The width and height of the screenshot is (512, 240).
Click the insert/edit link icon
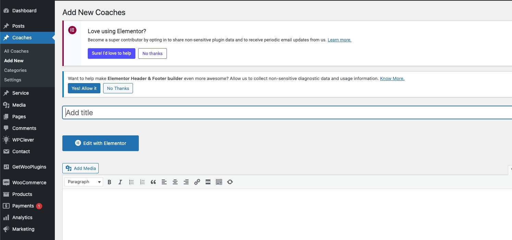[197, 182]
